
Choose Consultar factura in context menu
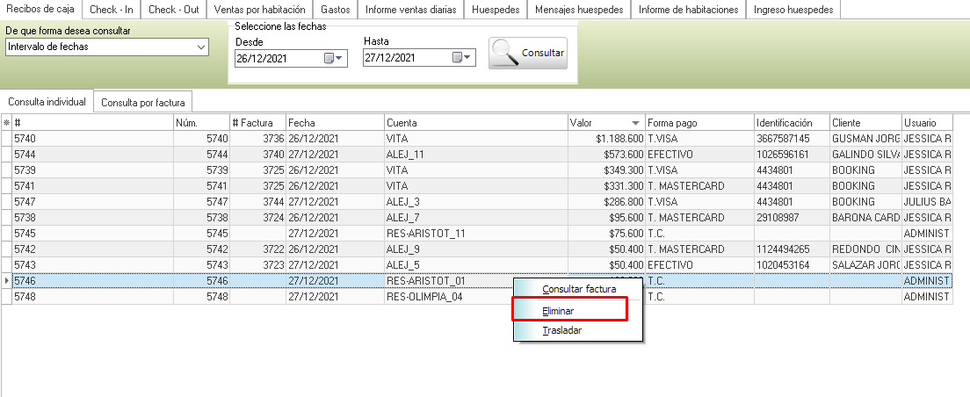pyautogui.click(x=579, y=289)
